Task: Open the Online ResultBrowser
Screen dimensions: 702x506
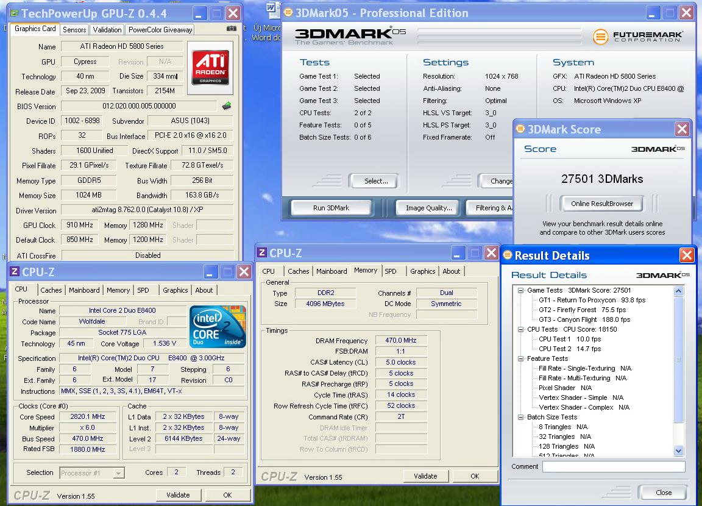Action: pyautogui.click(x=601, y=204)
